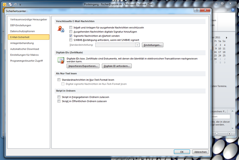Click the Outlook application icon in title bar
This screenshot has height=160, width=239.
[x=4, y=4]
